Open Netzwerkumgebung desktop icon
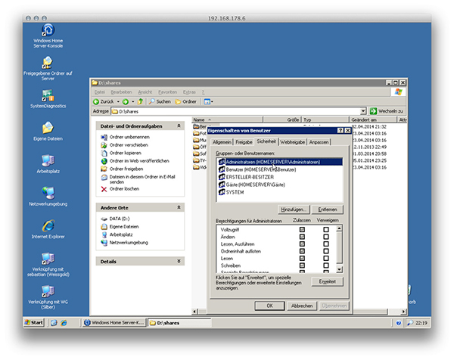Viewport: 454px width, 360px height. point(48,197)
